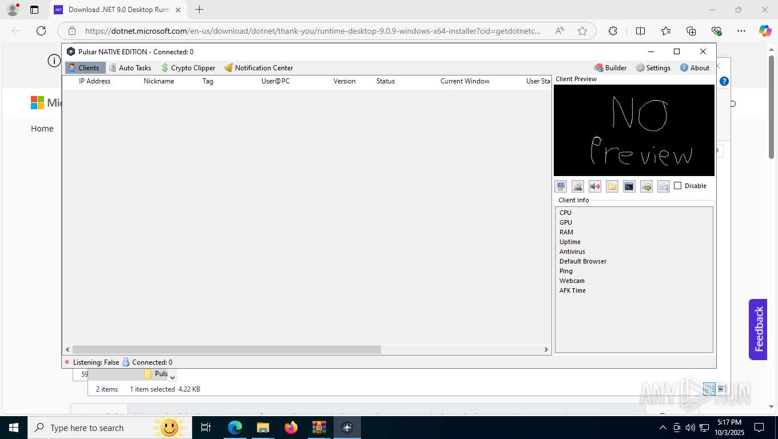Show hidden system tray icons
778x439 pixels.
click(x=663, y=428)
